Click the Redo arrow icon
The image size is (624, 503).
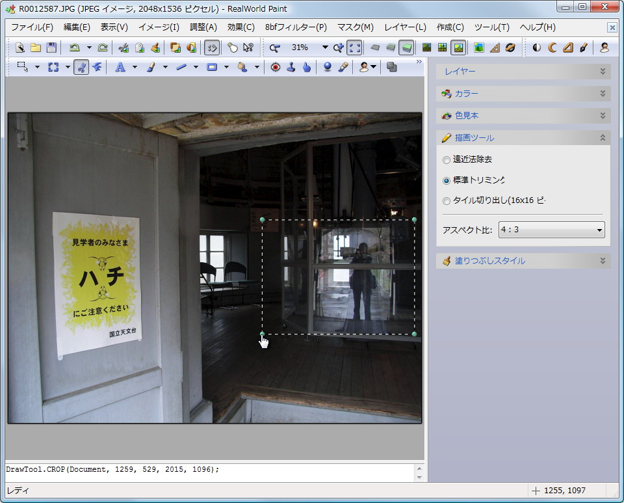(103, 48)
